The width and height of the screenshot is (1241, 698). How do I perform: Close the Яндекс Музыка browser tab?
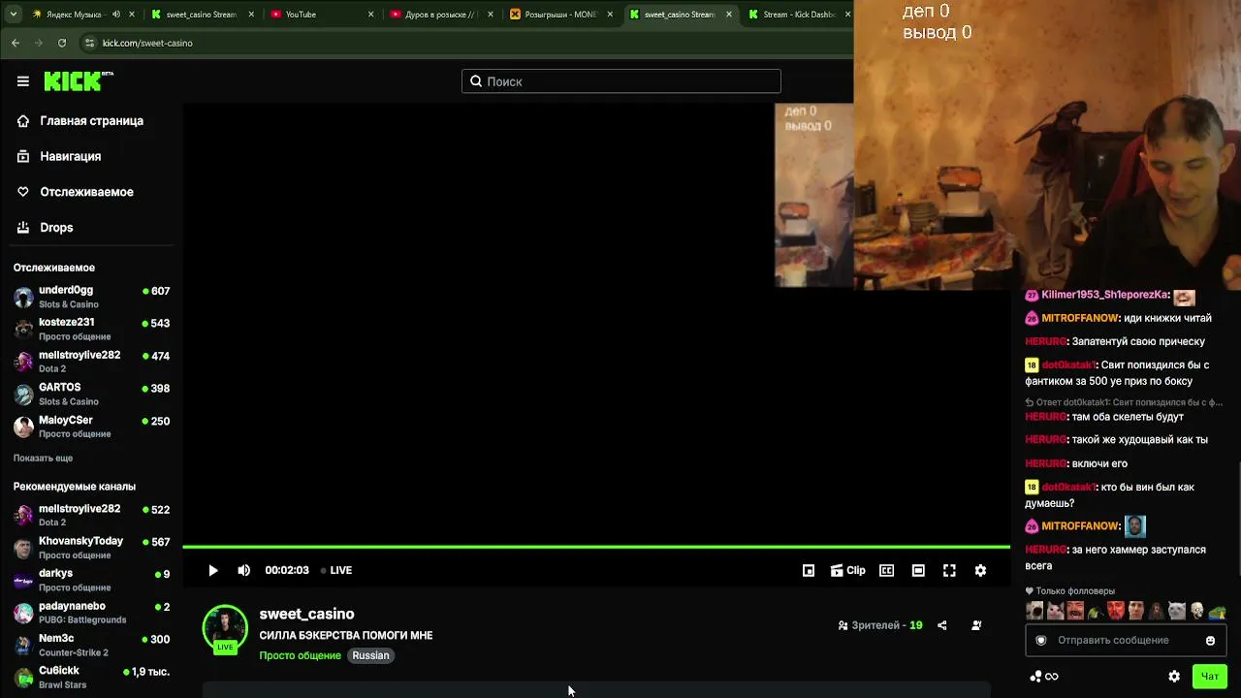132,15
